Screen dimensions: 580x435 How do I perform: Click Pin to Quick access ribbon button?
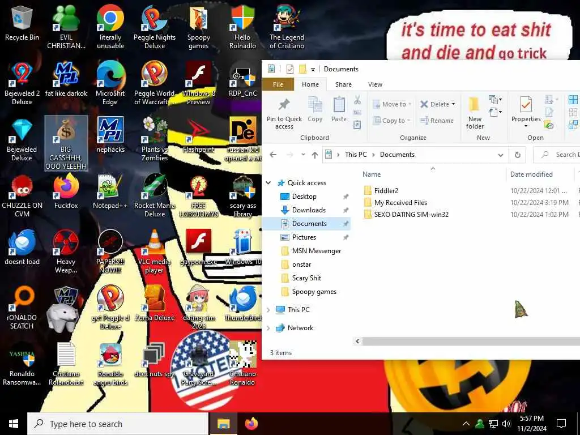click(x=284, y=114)
